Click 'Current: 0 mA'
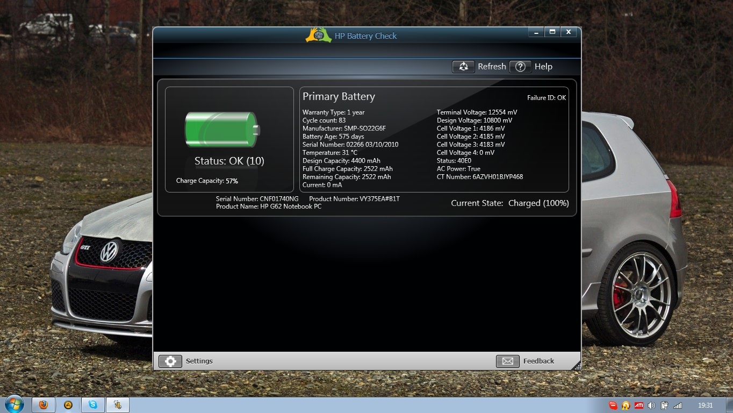The image size is (733, 413). (x=322, y=185)
